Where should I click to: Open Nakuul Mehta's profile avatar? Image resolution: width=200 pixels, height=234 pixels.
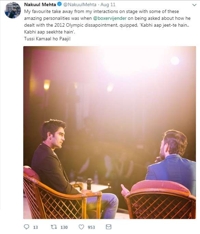(x=13, y=10)
